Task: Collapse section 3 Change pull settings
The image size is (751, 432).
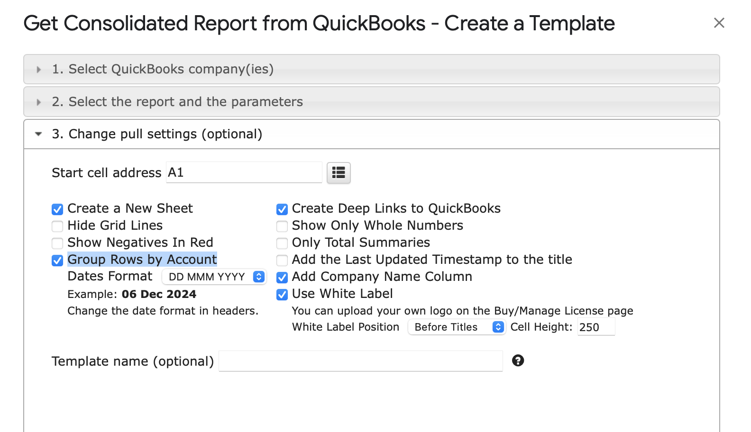Action: click(372, 134)
